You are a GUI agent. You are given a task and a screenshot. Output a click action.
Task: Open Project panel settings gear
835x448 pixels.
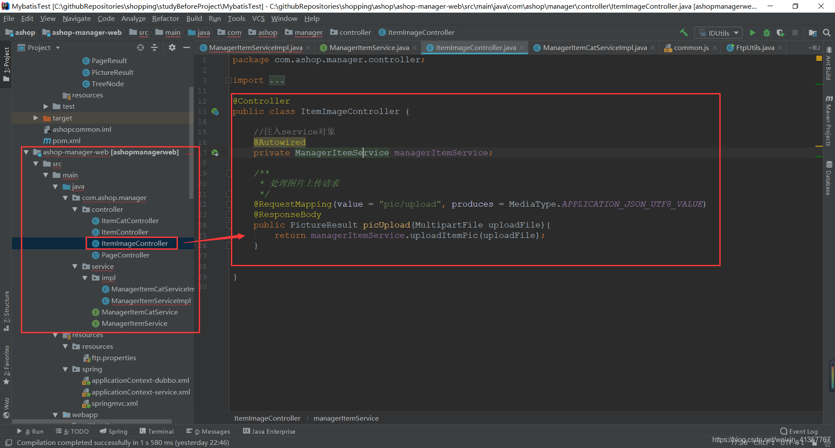coord(172,47)
